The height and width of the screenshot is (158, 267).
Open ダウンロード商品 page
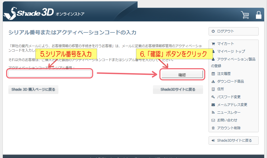(x=230, y=81)
